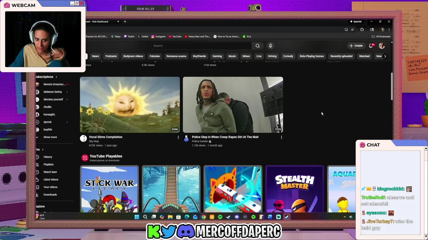Play the Police Step In video thumbnail
The image size is (428, 240).
[233, 105]
